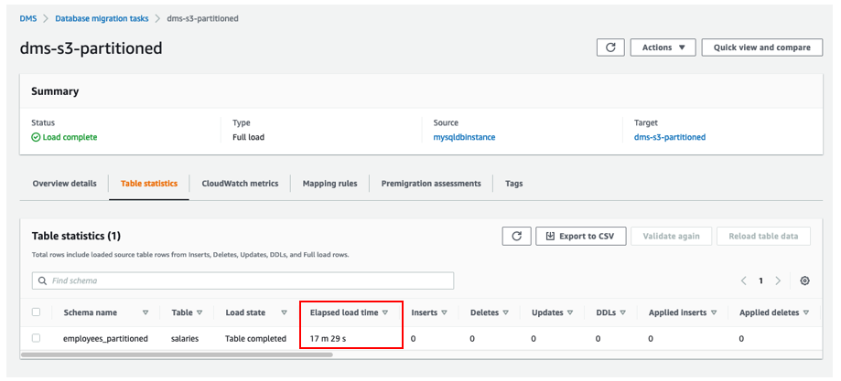Click the salaries table cell

pos(187,339)
